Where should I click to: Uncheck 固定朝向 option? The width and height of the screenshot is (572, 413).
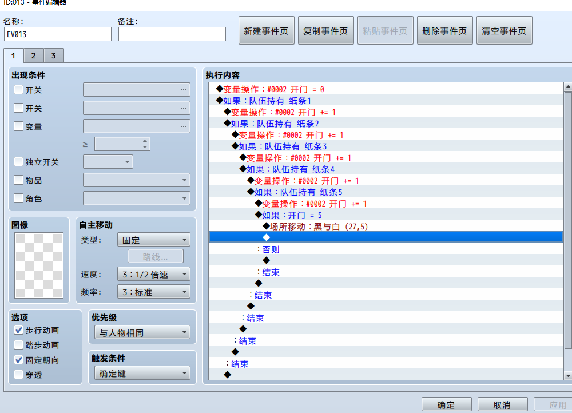19,360
